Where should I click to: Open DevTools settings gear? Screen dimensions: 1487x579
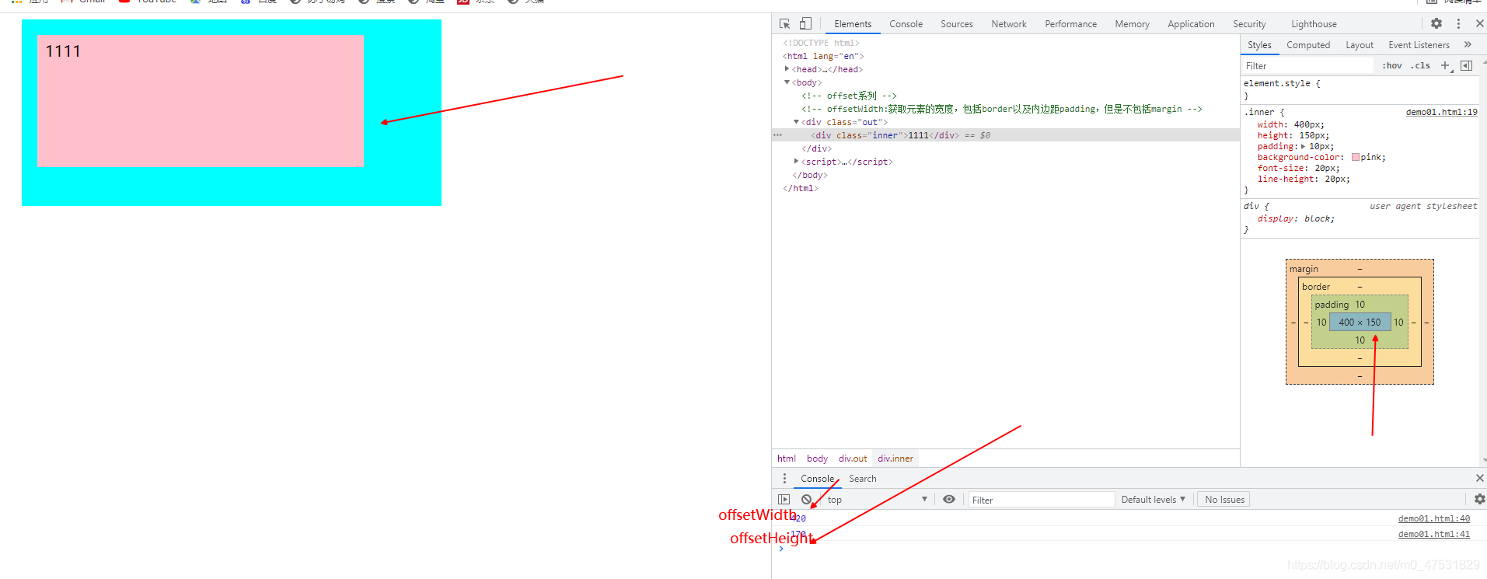[x=1436, y=24]
